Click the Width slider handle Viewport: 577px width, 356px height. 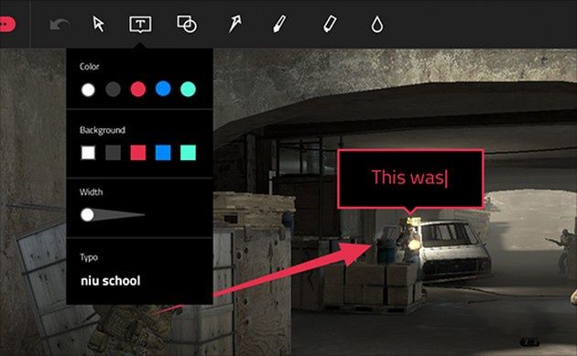coord(87,215)
